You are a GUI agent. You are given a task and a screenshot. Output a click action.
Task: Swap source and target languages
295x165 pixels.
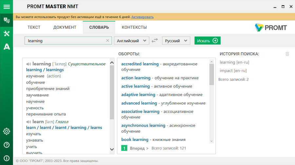pyautogui.click(x=155, y=41)
